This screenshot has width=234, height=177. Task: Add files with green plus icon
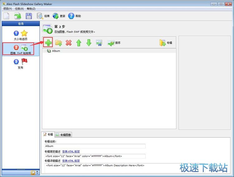point(48,43)
